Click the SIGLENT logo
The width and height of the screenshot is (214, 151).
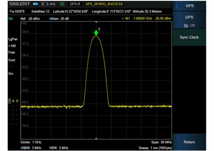pos(20,4)
